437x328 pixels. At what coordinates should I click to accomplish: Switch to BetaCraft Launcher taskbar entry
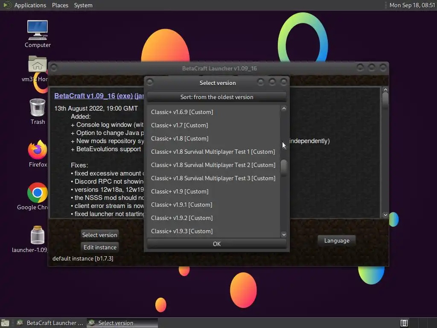coord(50,323)
